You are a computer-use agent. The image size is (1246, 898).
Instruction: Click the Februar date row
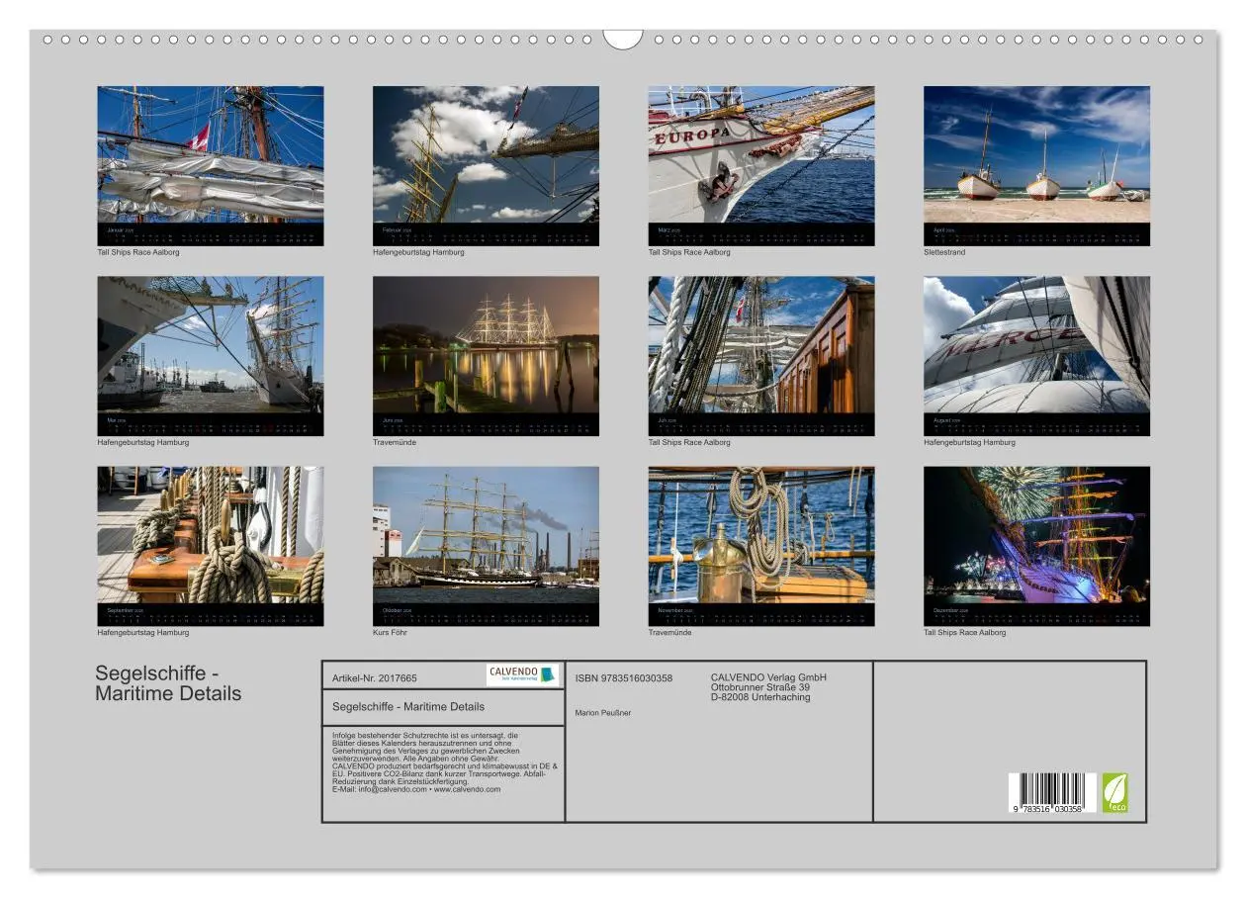(487, 234)
